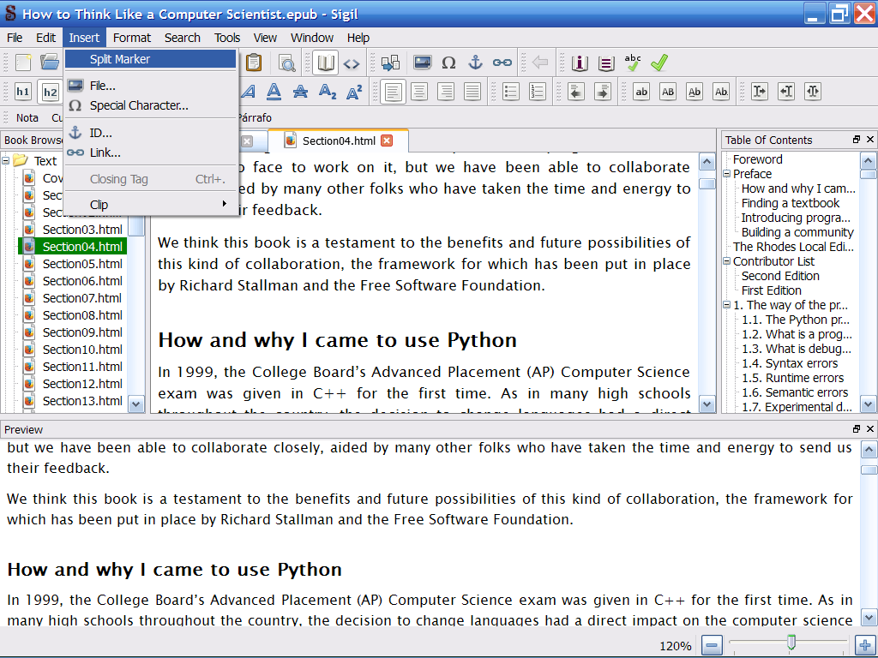Toggle align left paragraph button
The height and width of the screenshot is (658, 878).
(x=393, y=92)
